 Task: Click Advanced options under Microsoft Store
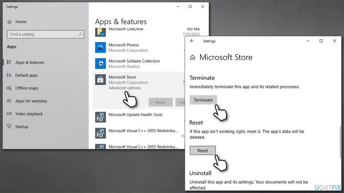pyautogui.click(x=125, y=88)
